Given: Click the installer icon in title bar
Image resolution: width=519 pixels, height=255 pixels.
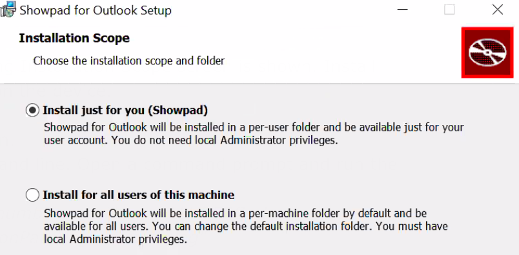Looking at the screenshot, I should [8, 9].
